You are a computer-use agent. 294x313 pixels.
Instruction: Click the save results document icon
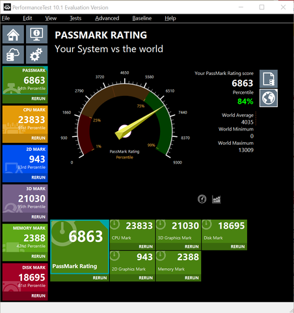[x=269, y=79]
